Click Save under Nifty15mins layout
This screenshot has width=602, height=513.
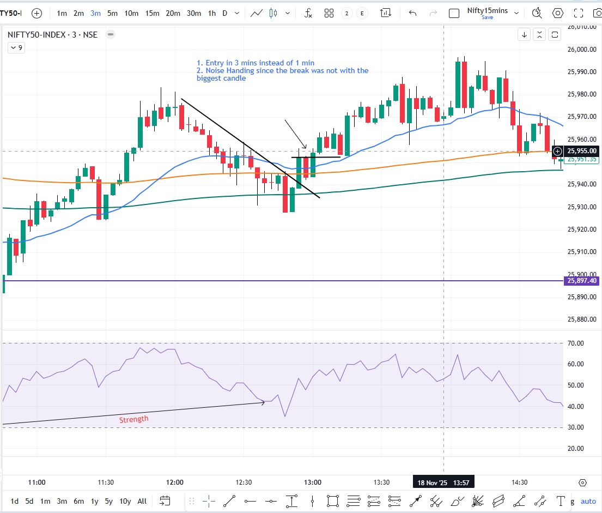487,17
